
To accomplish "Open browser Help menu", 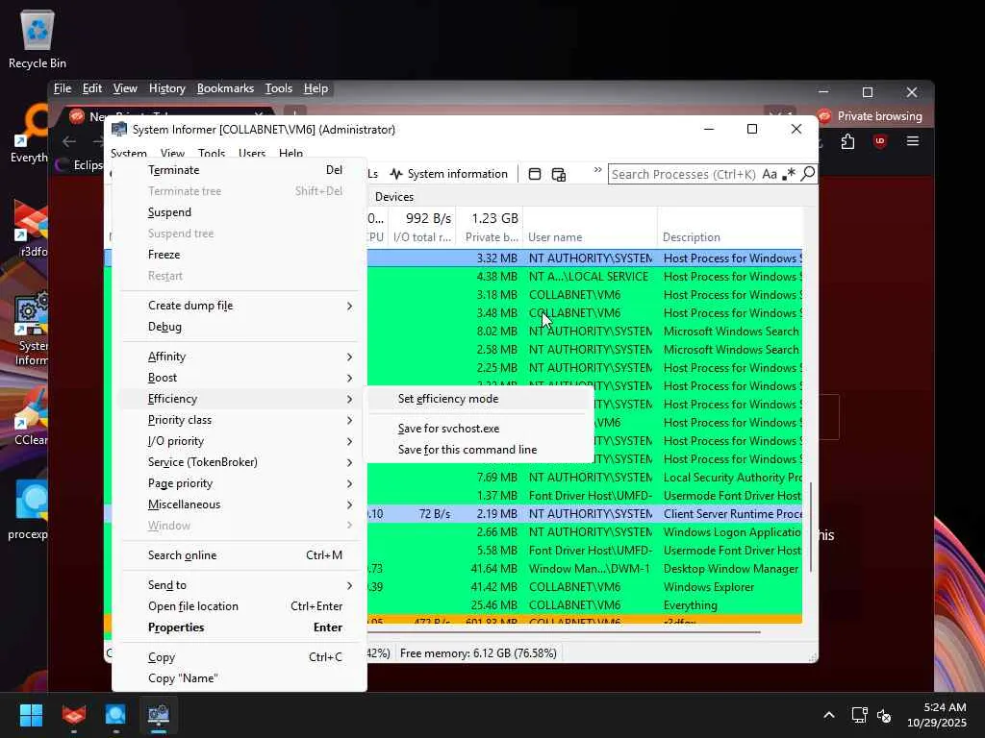I will tap(316, 88).
